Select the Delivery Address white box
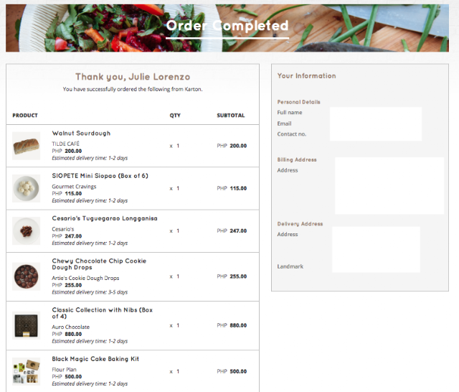Screen dimensions: 459x392 point(376,249)
